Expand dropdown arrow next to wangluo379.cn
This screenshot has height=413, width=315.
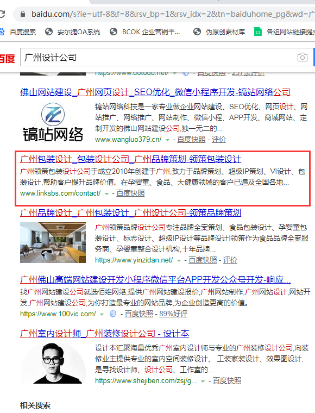point(167,140)
